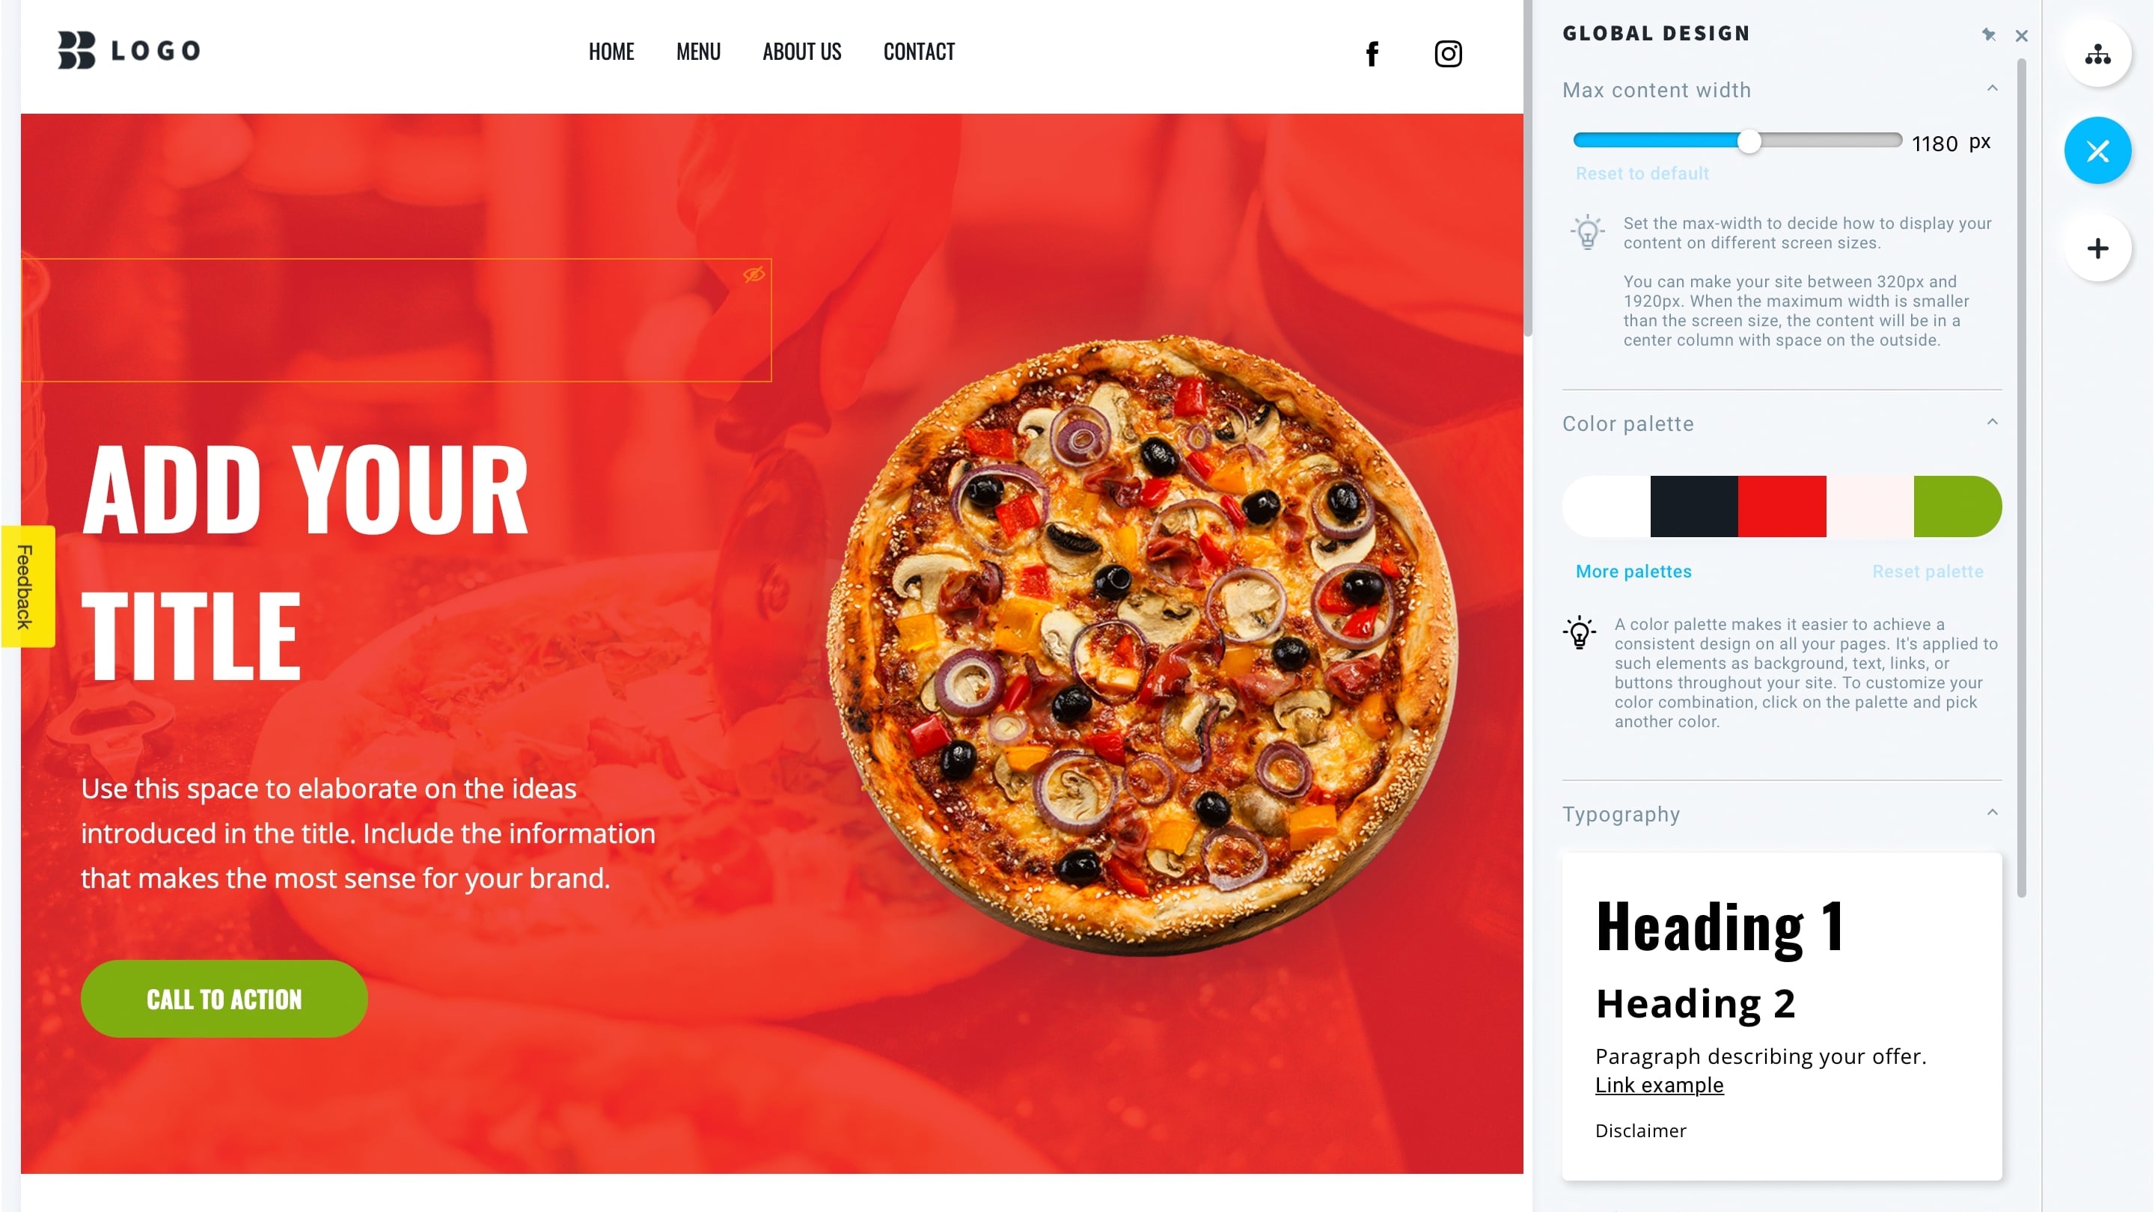Screen dimensions: 2155x1212
Task: Click the Instagram social icon
Action: (x=1449, y=53)
